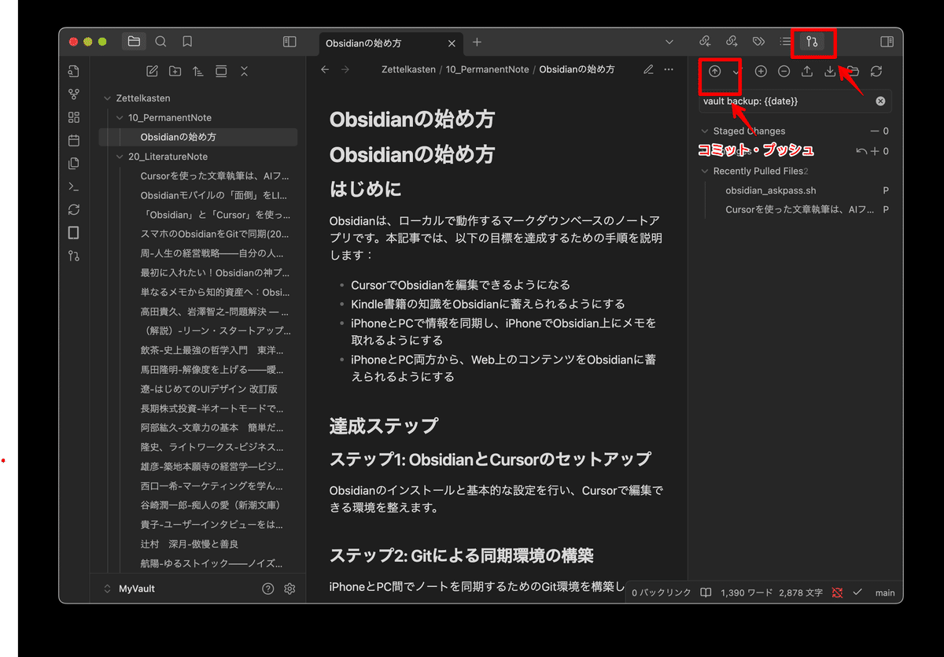Screen dimensions: 944x657
Task: Switch editing mode with the pencil icon
Action: coord(648,70)
